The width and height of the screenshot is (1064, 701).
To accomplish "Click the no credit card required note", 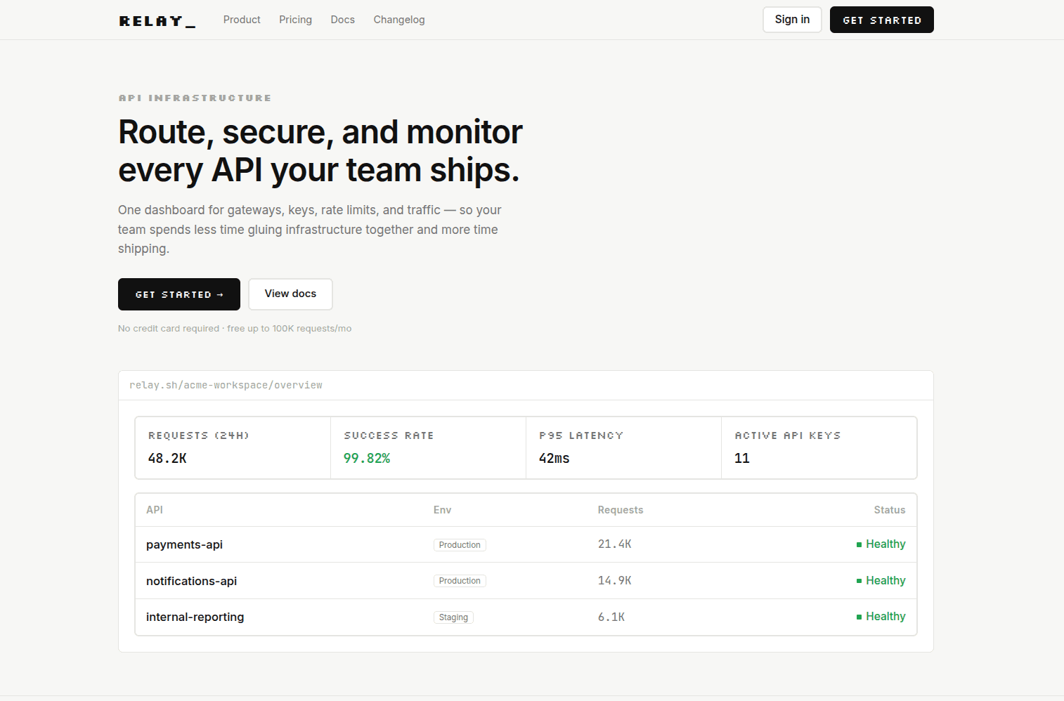I will pos(235,328).
